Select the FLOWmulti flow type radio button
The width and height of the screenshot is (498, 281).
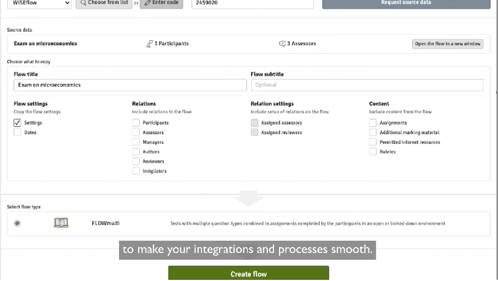pyautogui.click(x=17, y=223)
